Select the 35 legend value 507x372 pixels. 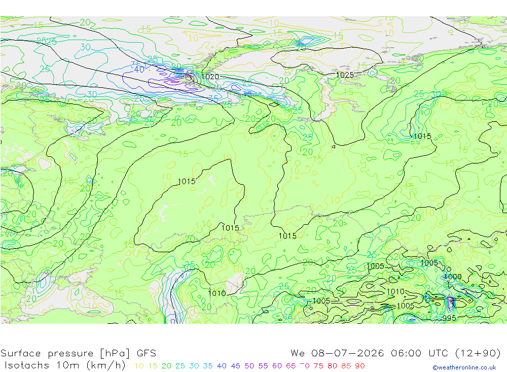[x=207, y=366]
